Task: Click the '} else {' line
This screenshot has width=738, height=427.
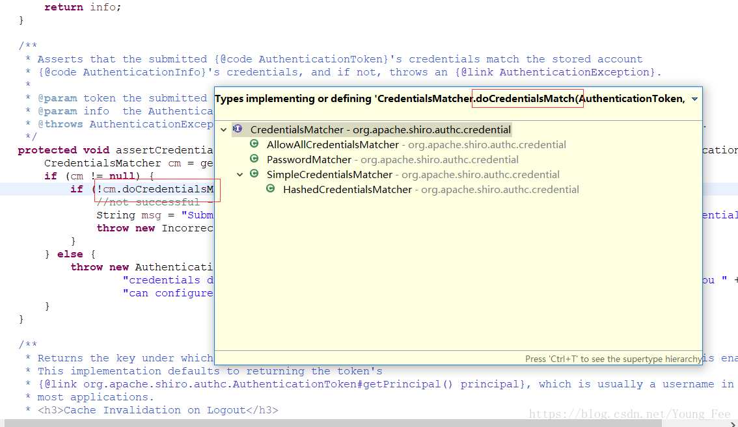Action: click(70, 254)
